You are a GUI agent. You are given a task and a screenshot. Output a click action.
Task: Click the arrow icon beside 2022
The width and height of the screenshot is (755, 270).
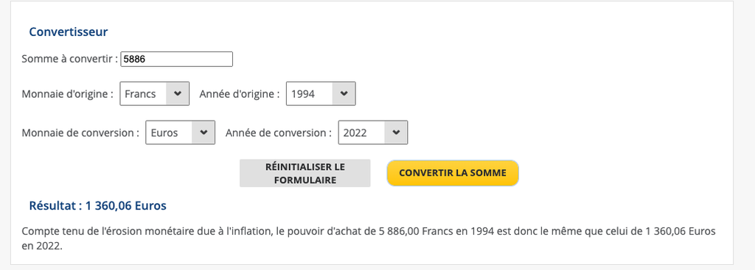coord(396,132)
